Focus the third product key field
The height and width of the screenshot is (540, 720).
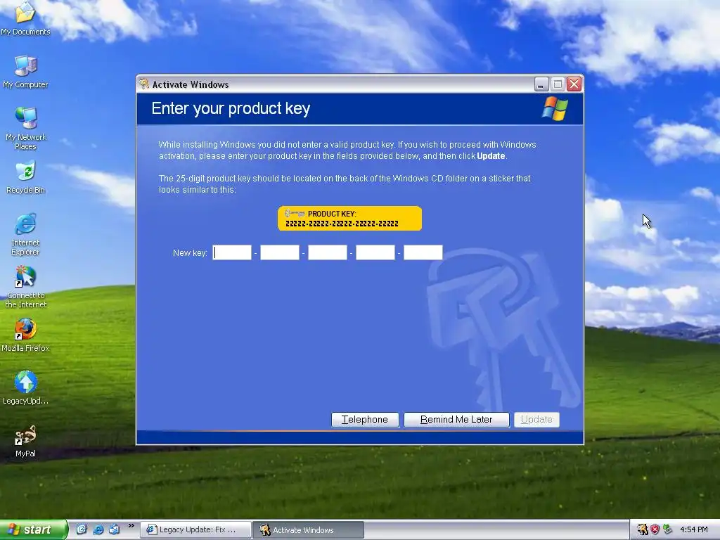tap(328, 252)
